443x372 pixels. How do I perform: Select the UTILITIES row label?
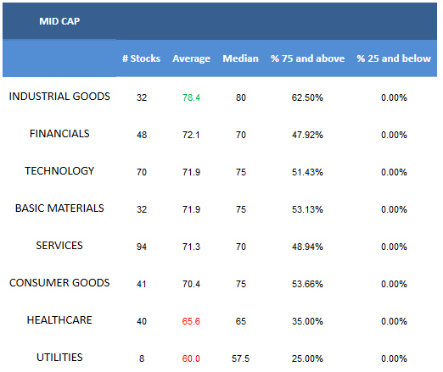pos(59,358)
